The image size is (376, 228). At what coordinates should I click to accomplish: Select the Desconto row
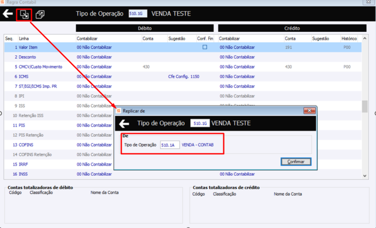(x=183, y=57)
